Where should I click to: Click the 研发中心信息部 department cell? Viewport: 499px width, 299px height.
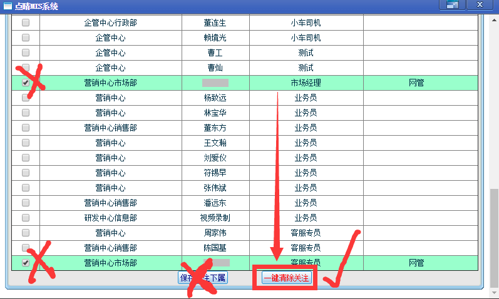(110, 218)
